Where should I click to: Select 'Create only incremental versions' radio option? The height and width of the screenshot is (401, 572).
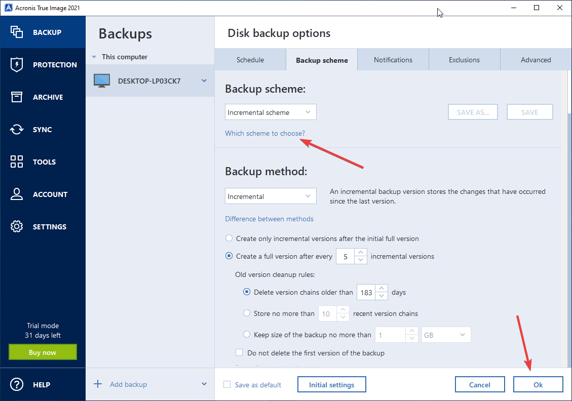pyautogui.click(x=230, y=238)
